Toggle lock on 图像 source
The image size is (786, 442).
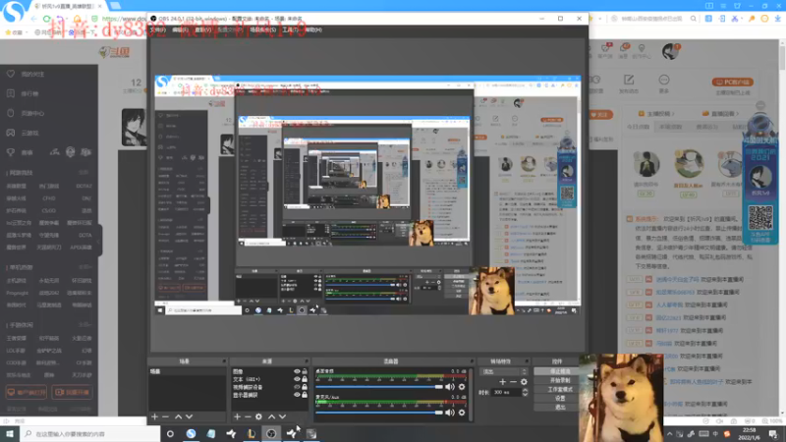[x=305, y=371]
